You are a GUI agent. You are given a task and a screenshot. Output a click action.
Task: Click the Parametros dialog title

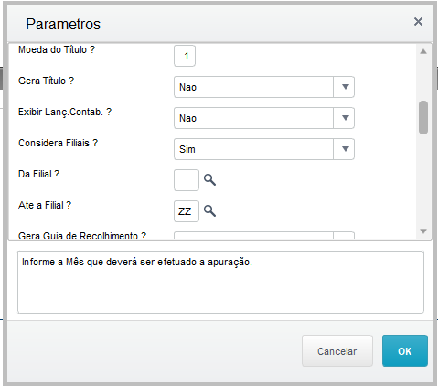pyautogui.click(x=63, y=24)
